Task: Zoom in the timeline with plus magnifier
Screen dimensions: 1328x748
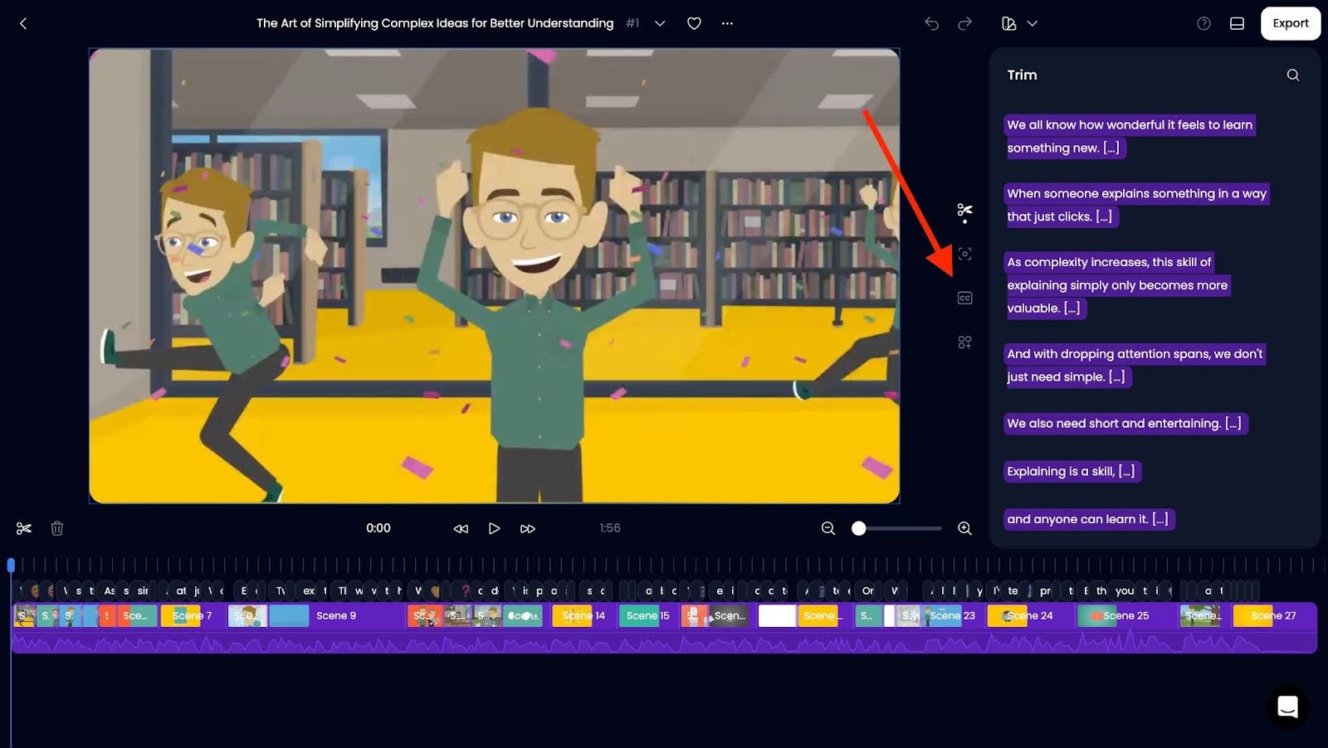Action: coord(964,528)
